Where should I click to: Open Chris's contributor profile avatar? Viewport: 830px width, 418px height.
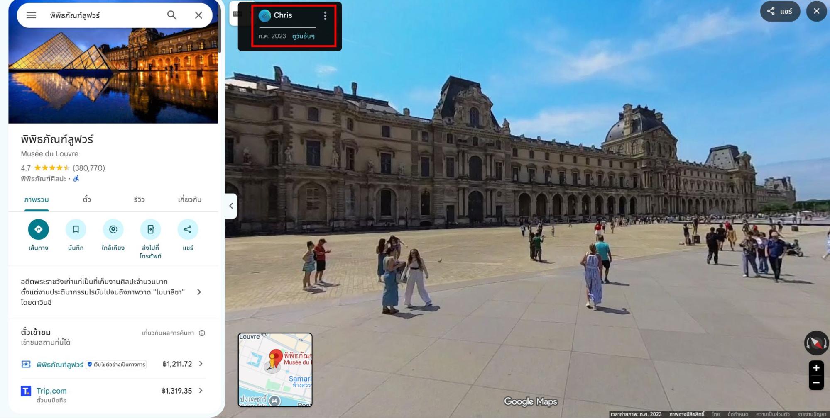pos(264,16)
